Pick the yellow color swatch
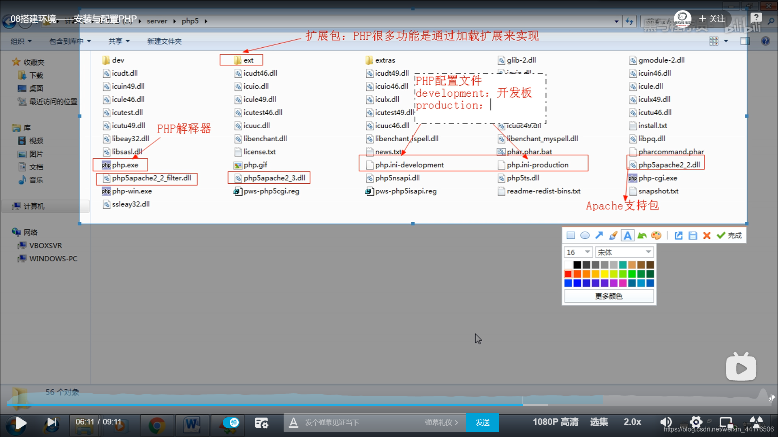The width and height of the screenshot is (778, 437). pos(605,274)
